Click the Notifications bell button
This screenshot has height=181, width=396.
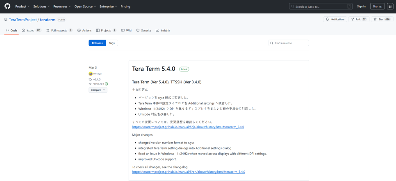coord(335,19)
